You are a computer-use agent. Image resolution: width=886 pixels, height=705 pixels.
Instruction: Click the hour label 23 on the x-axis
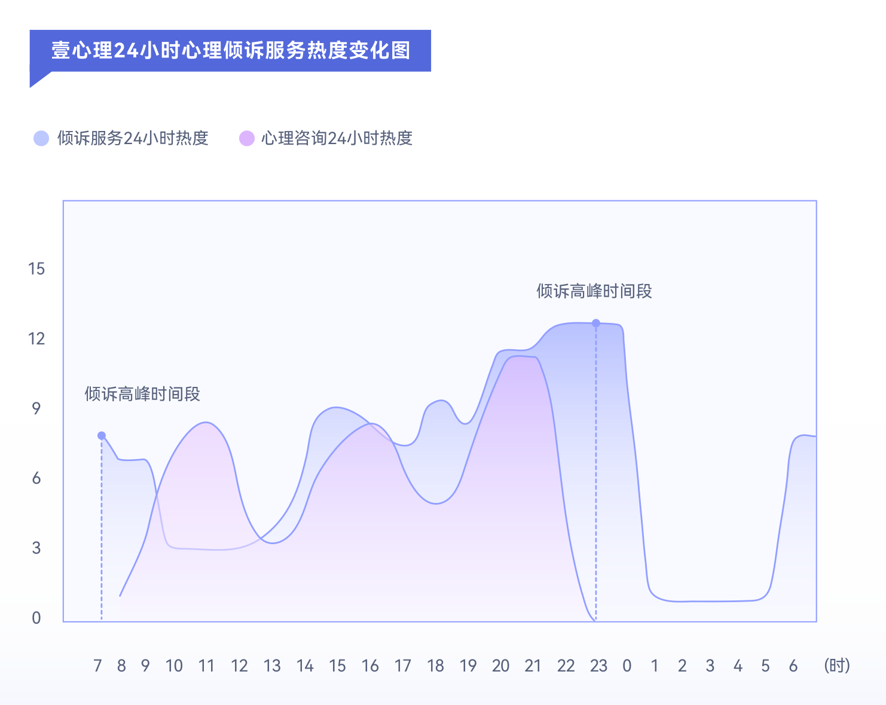point(598,666)
